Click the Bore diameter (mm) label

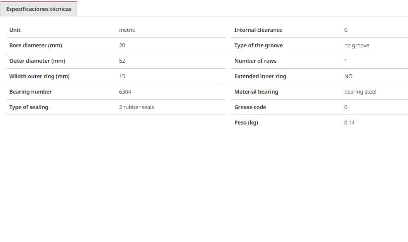coord(36,45)
